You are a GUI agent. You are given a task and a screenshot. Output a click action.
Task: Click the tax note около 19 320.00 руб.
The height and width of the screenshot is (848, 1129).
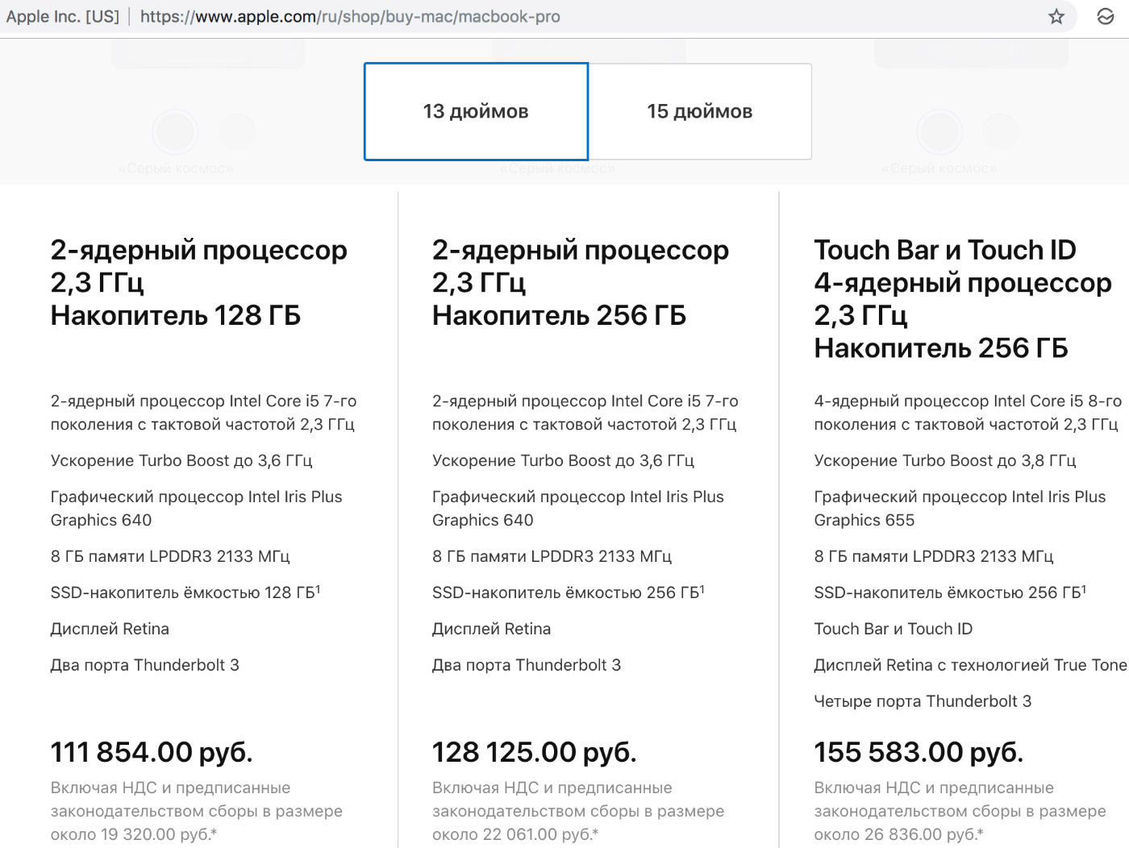[134, 834]
